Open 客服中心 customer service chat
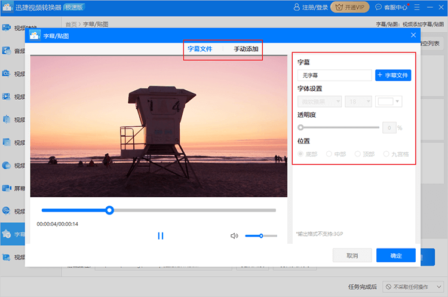Viewport: 448px width, 297px height. click(x=391, y=8)
